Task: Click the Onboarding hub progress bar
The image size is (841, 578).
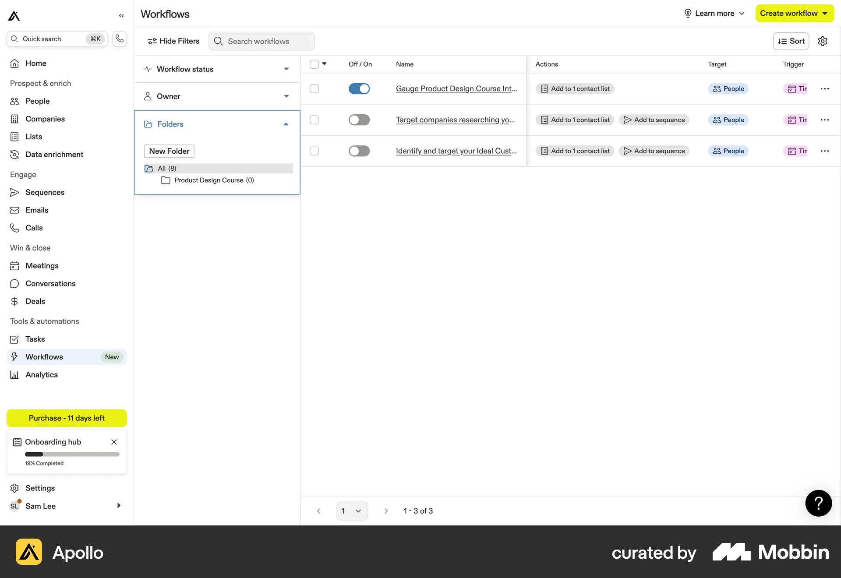Action: pyautogui.click(x=72, y=455)
